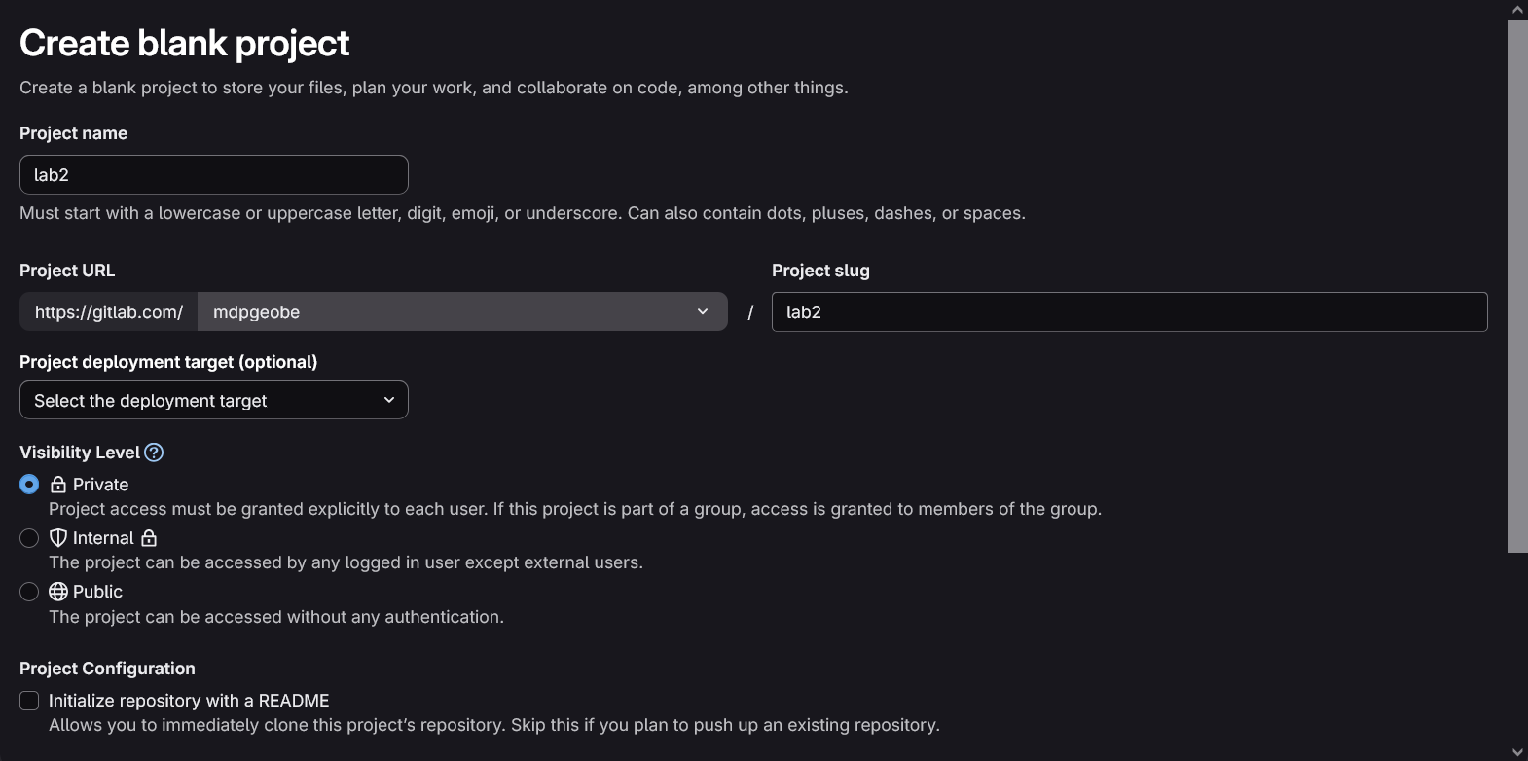The height and width of the screenshot is (761, 1528).
Task: Click the lock icon right of Internal label
Action: point(149,538)
